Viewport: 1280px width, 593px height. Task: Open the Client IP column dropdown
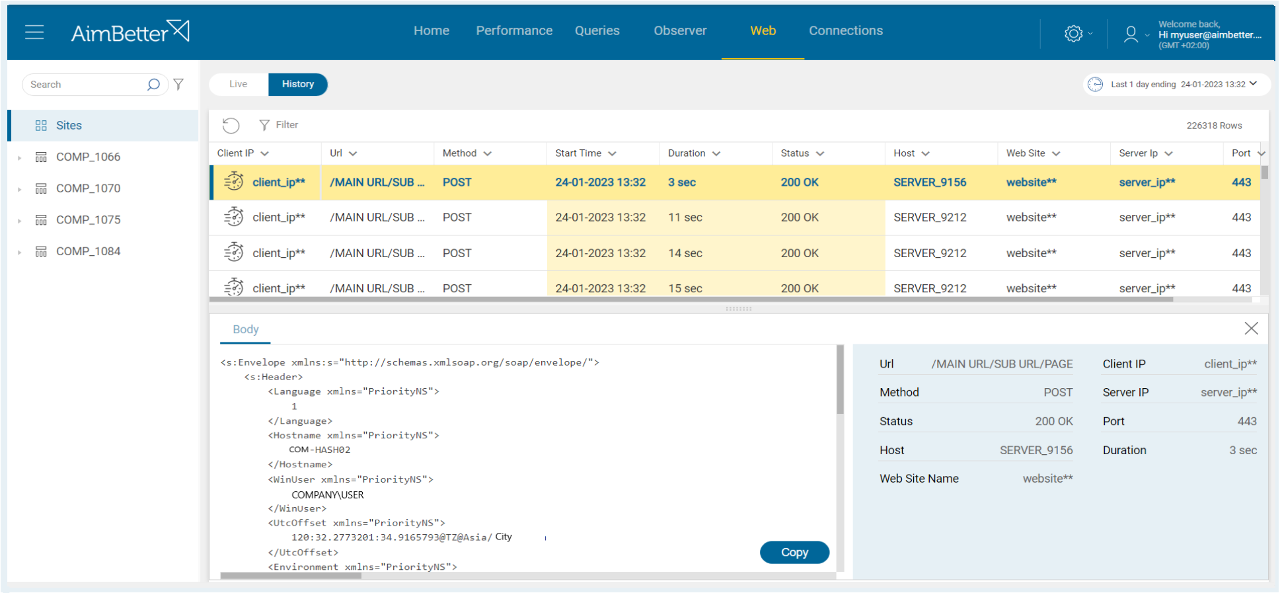click(x=265, y=153)
